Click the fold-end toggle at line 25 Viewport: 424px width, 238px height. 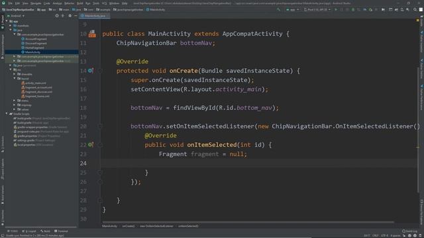click(x=100, y=173)
